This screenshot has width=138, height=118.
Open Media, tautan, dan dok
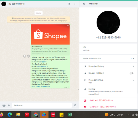coord(108,58)
